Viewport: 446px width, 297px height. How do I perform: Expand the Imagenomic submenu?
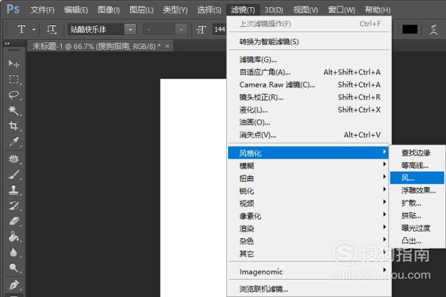pyautogui.click(x=309, y=271)
